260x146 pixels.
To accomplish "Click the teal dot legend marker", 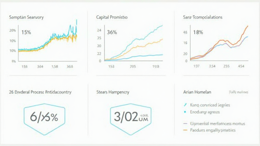I will point(185,112).
